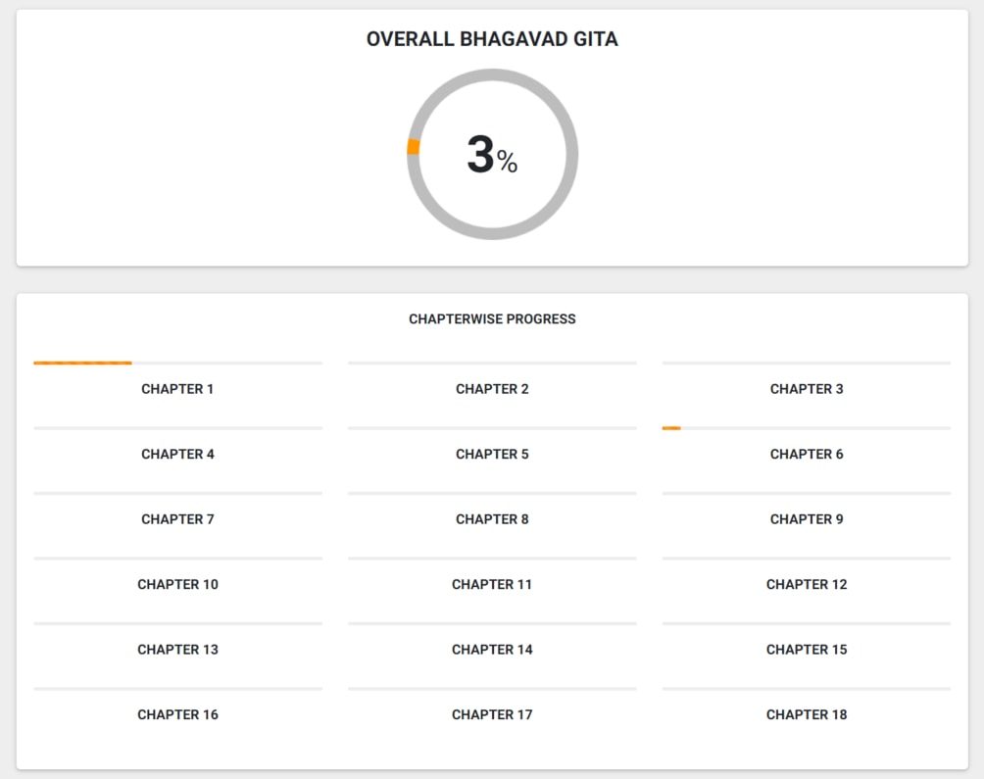Open Chapter 2 from the progress list
Screen dimensions: 984x779
click(492, 388)
